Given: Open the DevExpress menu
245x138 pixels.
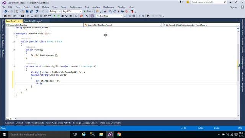Looking at the screenshot, I should tap(109, 7).
